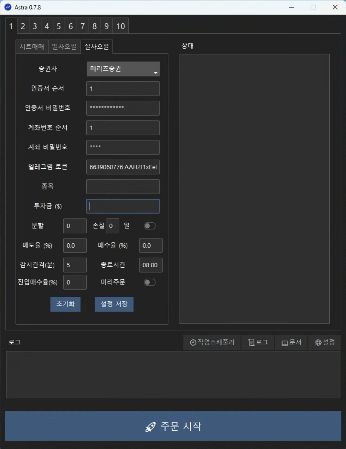This screenshot has height=449, width=346.
Task: Expand the 증권사 dropdown arrow
Action: tap(156, 73)
